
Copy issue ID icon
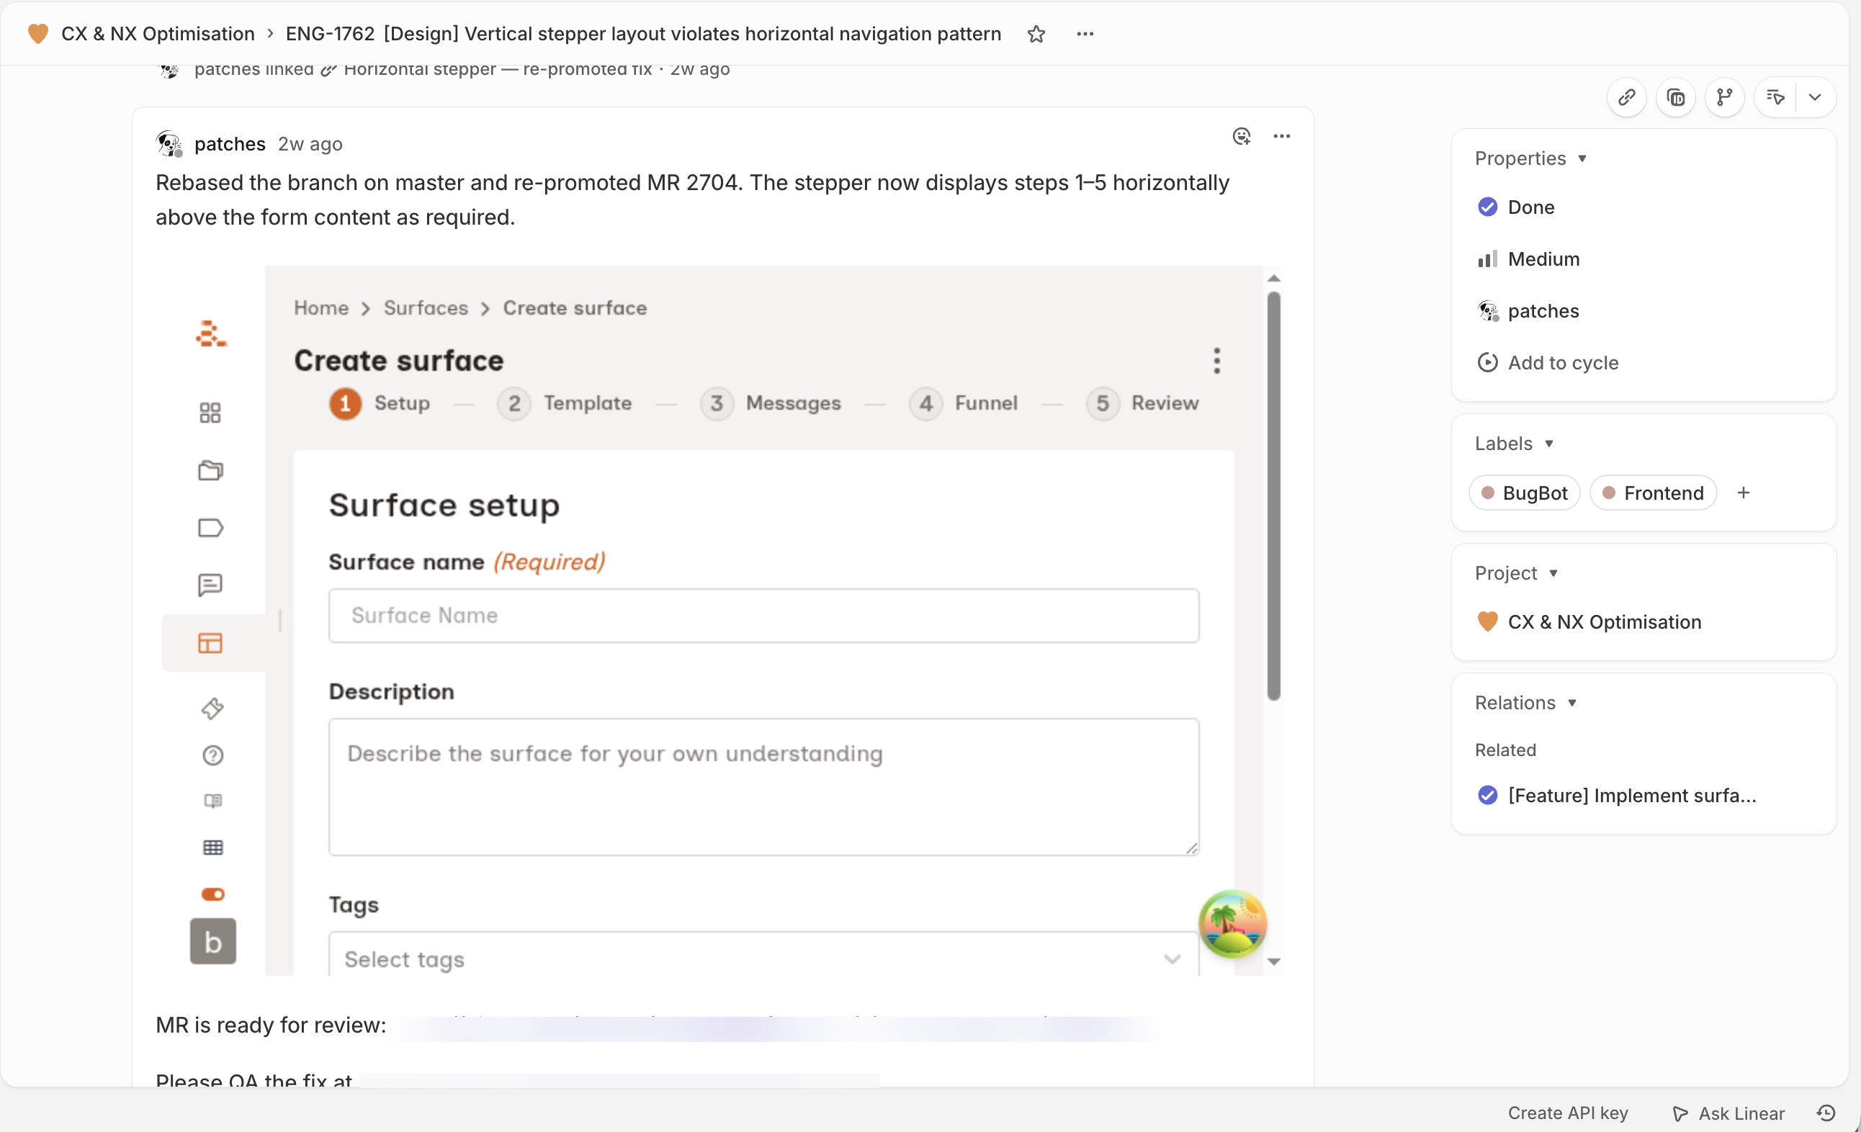pyautogui.click(x=1675, y=97)
